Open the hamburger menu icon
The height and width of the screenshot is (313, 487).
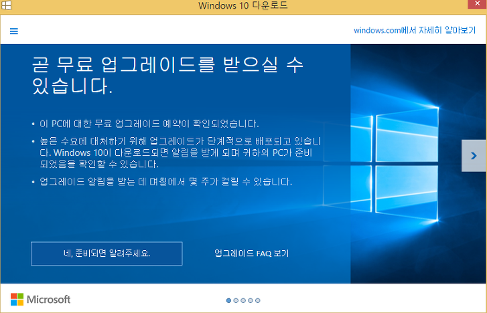[x=14, y=31]
